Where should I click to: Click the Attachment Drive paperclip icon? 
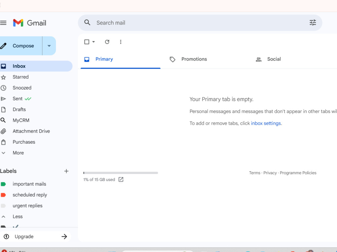click(x=3, y=131)
